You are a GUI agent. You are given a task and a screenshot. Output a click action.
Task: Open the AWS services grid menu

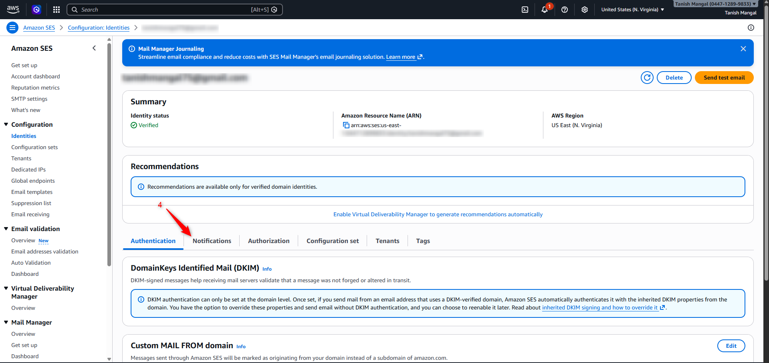tap(57, 10)
